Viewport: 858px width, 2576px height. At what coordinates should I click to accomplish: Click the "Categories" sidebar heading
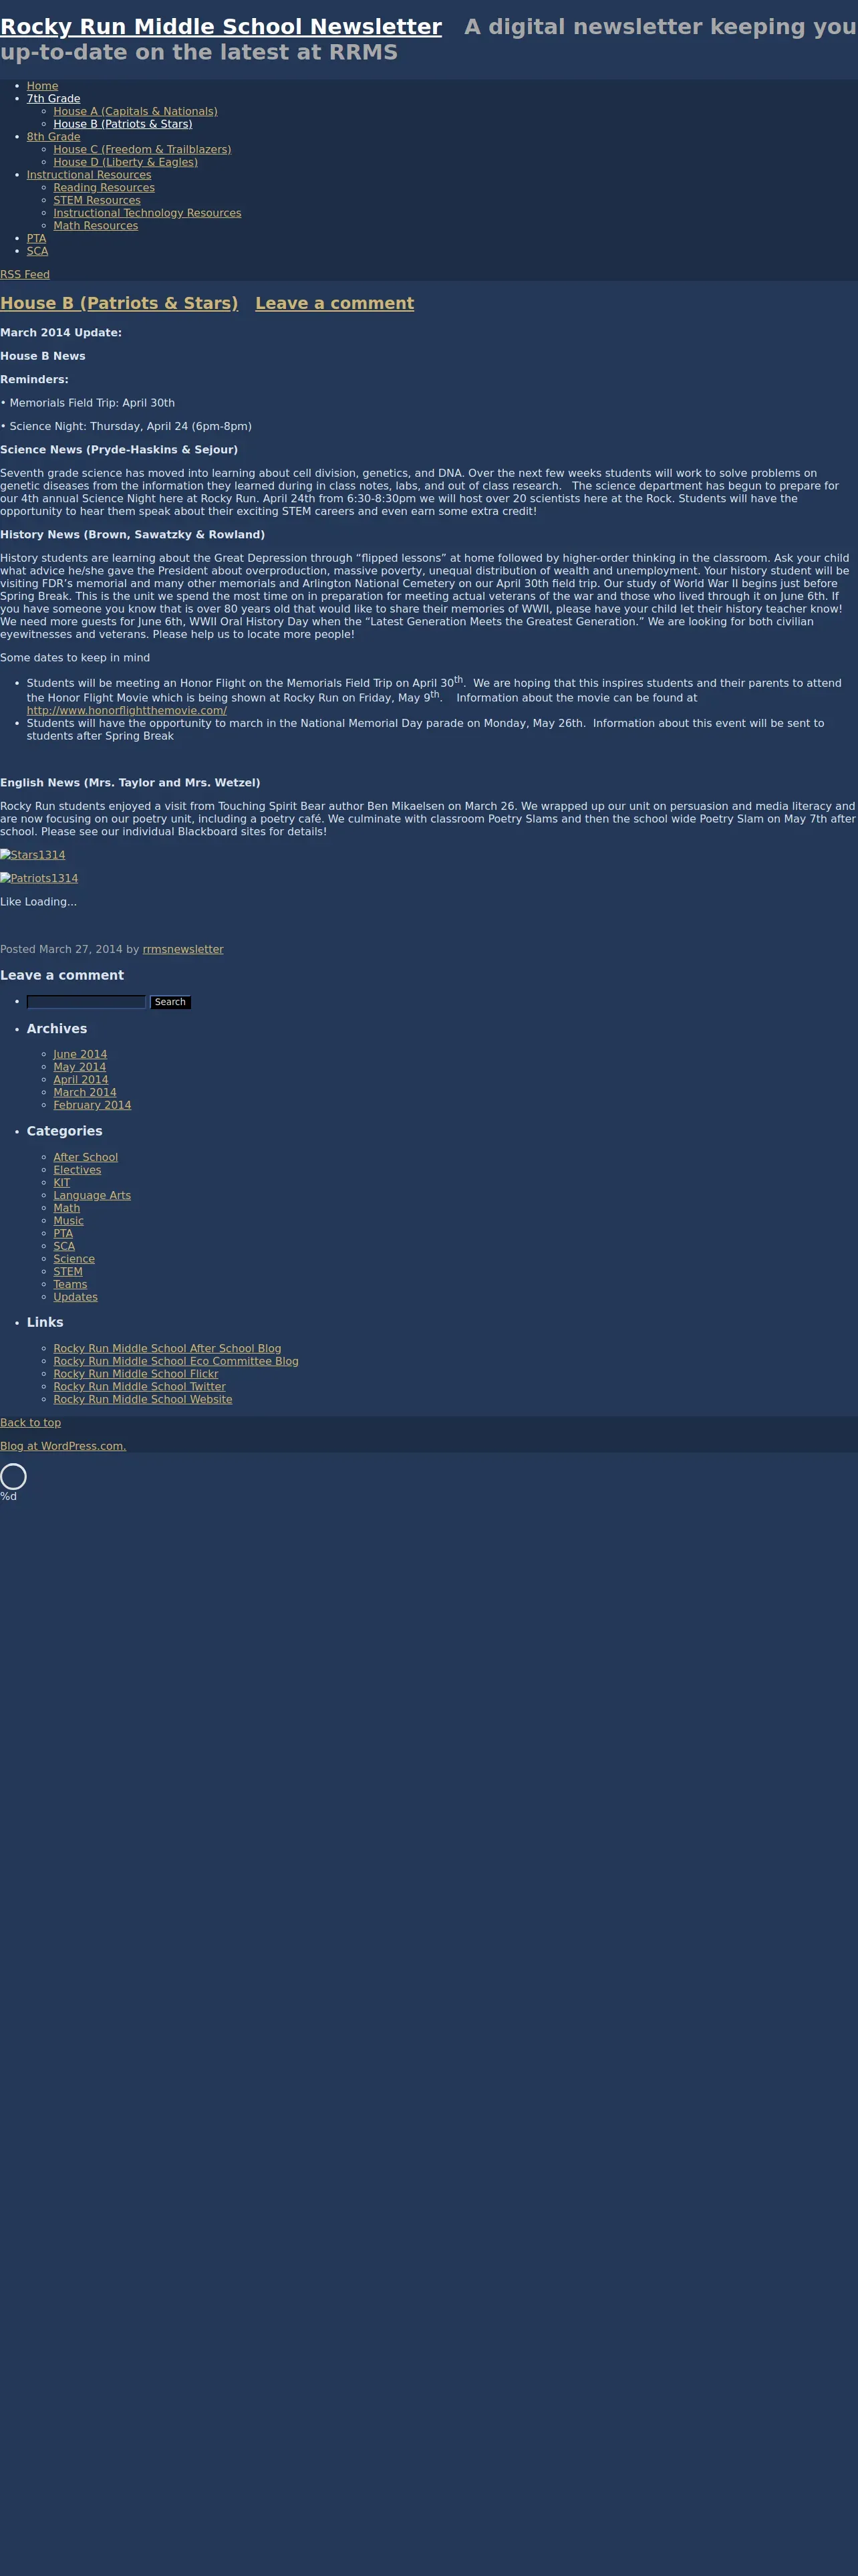(65, 1131)
